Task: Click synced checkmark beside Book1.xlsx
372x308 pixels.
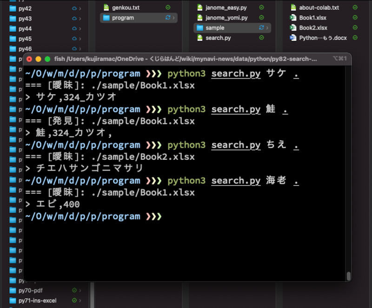Action: tap(355, 18)
